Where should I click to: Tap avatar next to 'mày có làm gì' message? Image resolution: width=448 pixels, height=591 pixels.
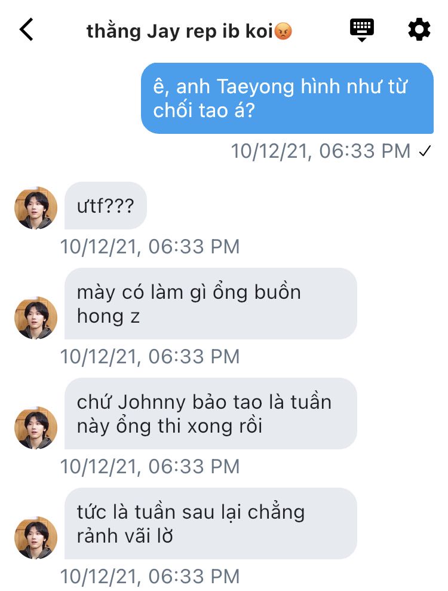(x=36, y=318)
